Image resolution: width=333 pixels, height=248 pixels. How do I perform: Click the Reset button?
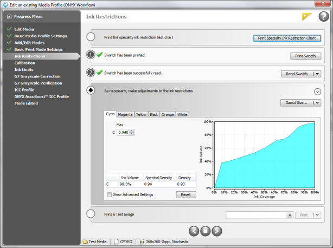pyautogui.click(x=185, y=194)
